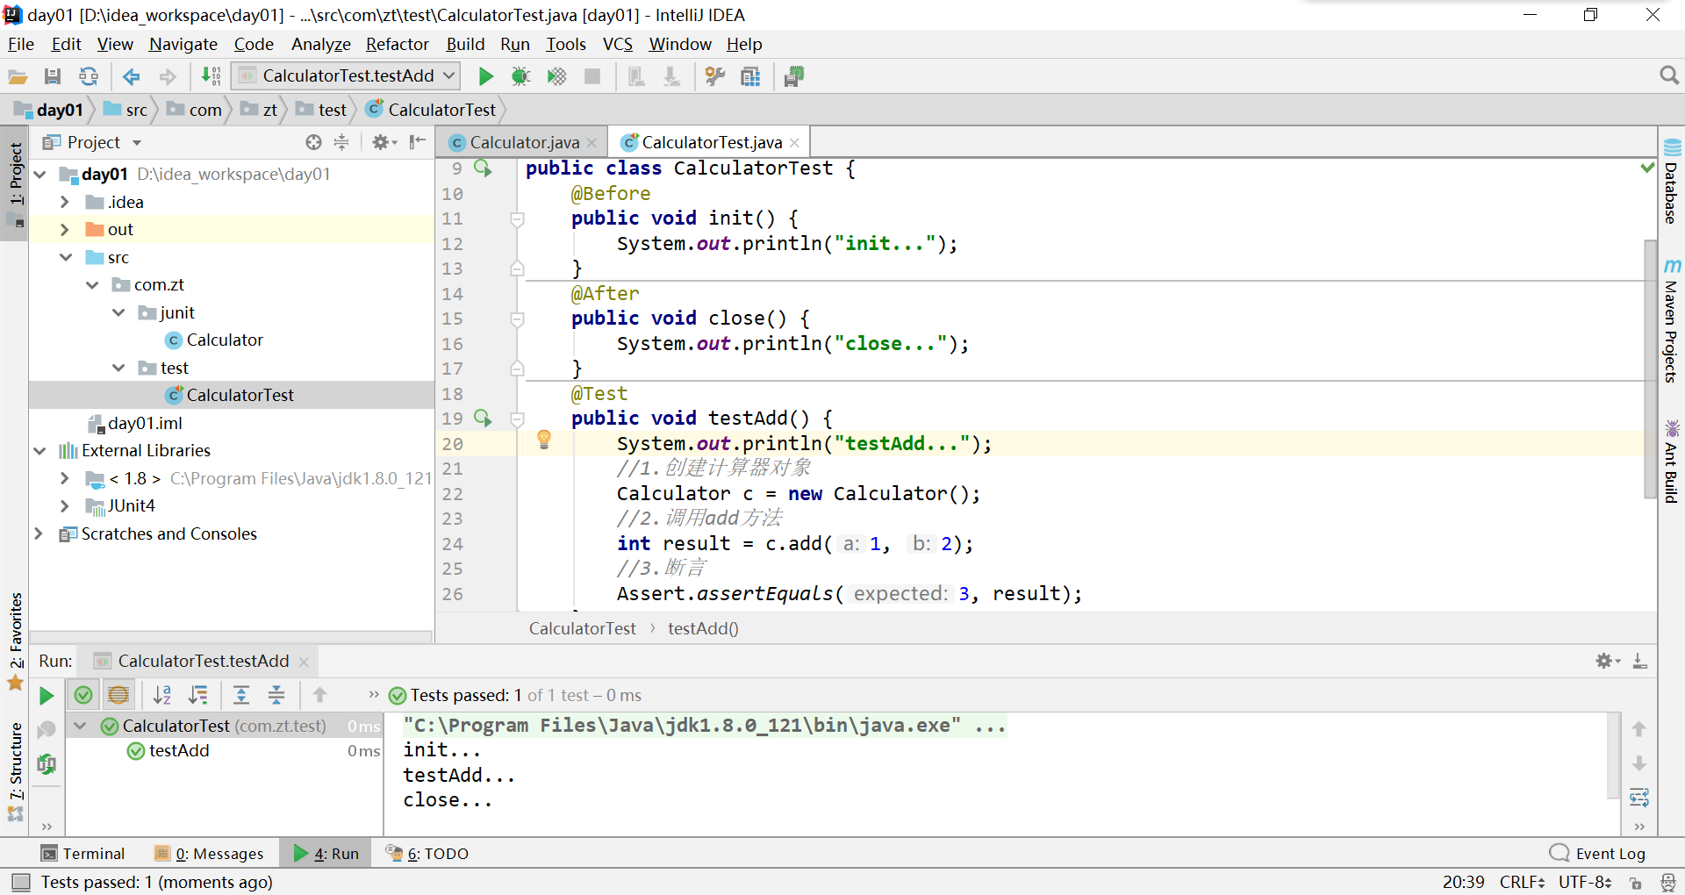
Task: Fold the init() method on line 11
Action: (518, 219)
